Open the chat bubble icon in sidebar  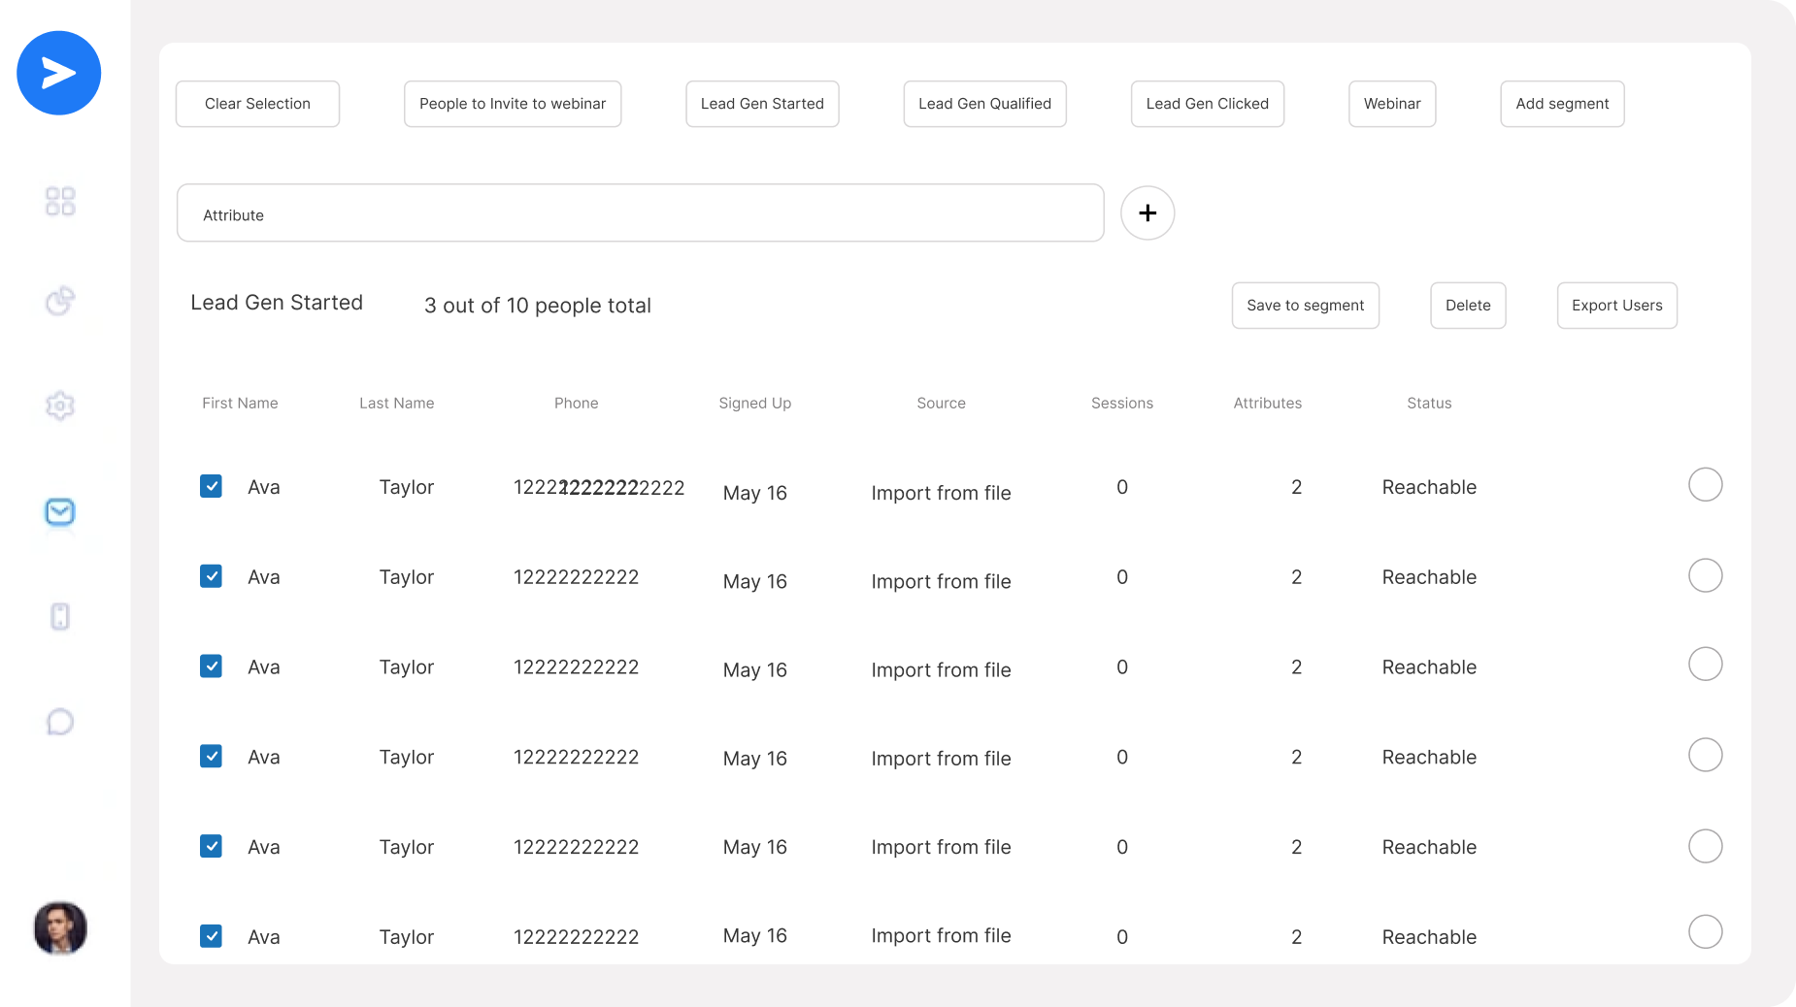click(x=59, y=721)
